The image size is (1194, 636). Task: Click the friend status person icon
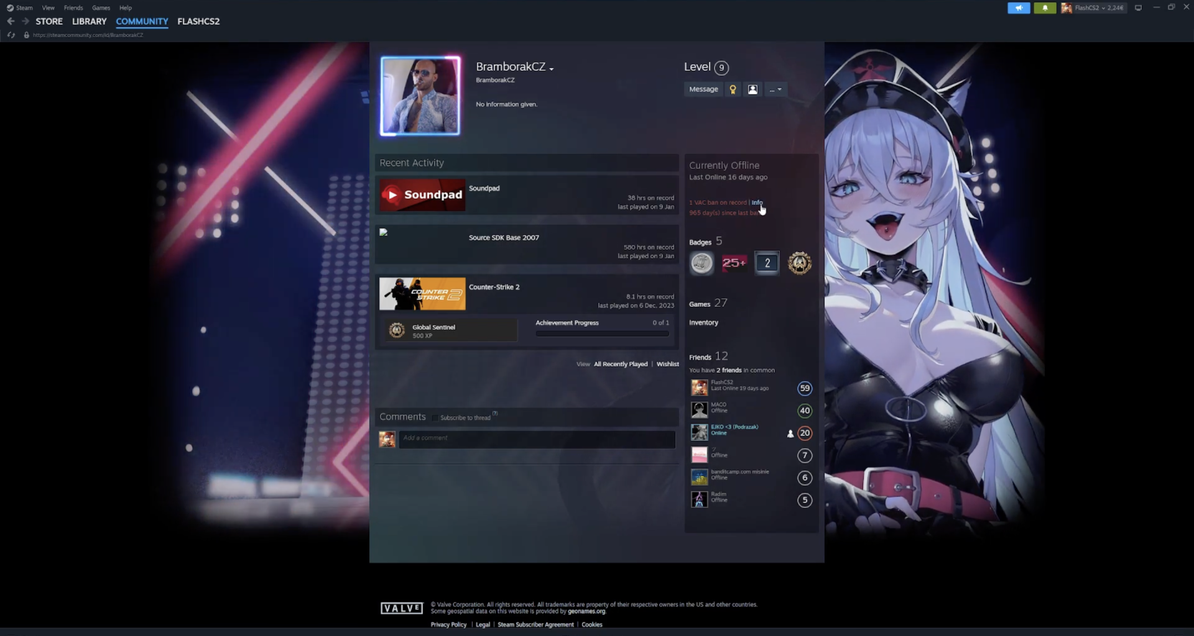pos(752,89)
